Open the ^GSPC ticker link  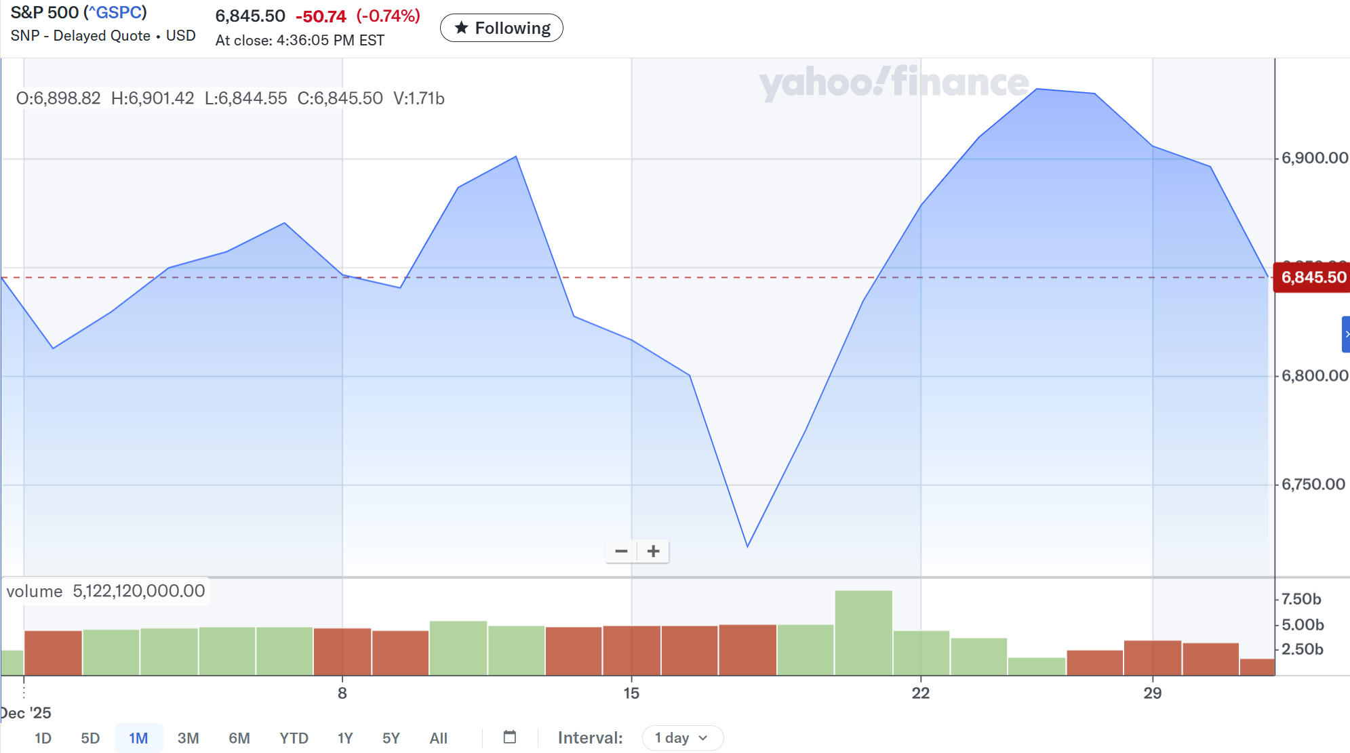pyautogui.click(x=115, y=13)
